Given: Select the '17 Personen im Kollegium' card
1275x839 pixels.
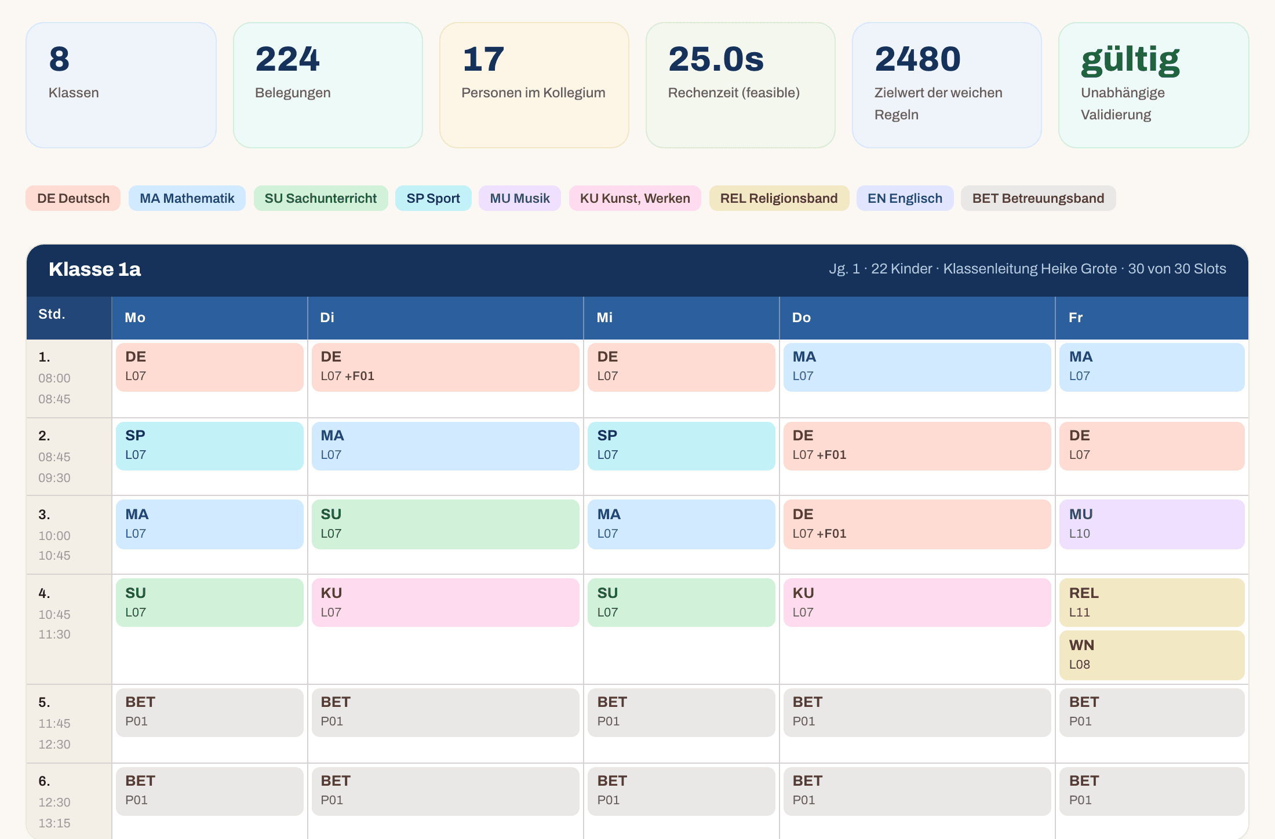Looking at the screenshot, I should pyautogui.click(x=534, y=85).
